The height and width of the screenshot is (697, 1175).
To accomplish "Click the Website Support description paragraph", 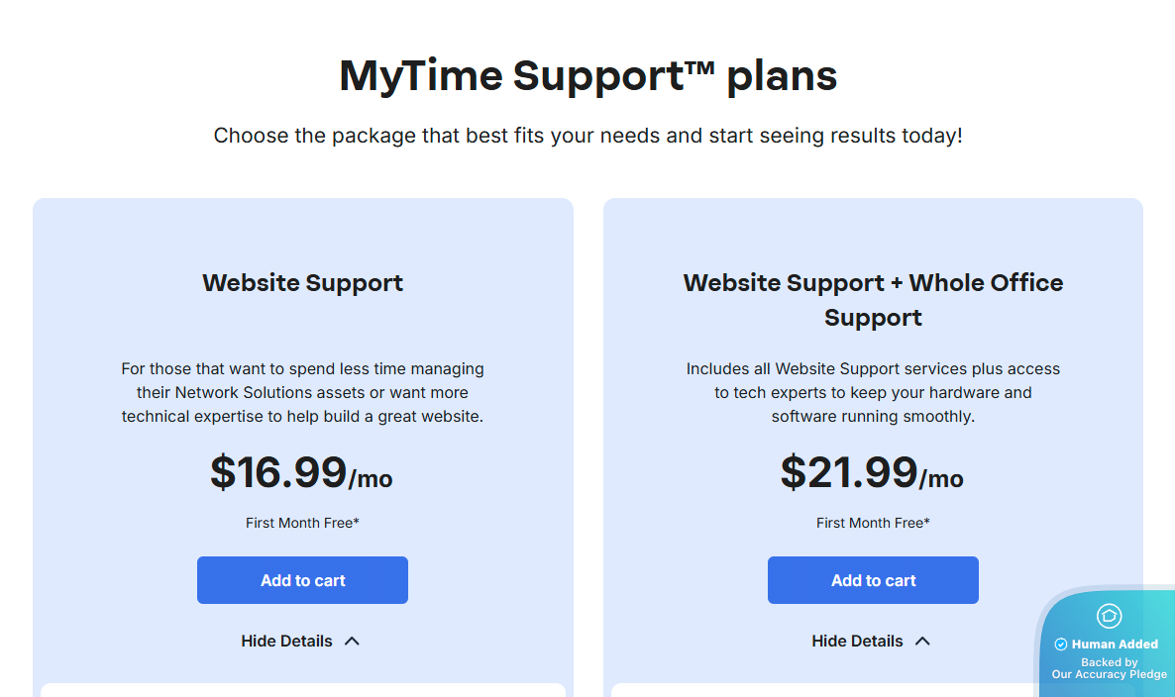I will [x=302, y=393].
